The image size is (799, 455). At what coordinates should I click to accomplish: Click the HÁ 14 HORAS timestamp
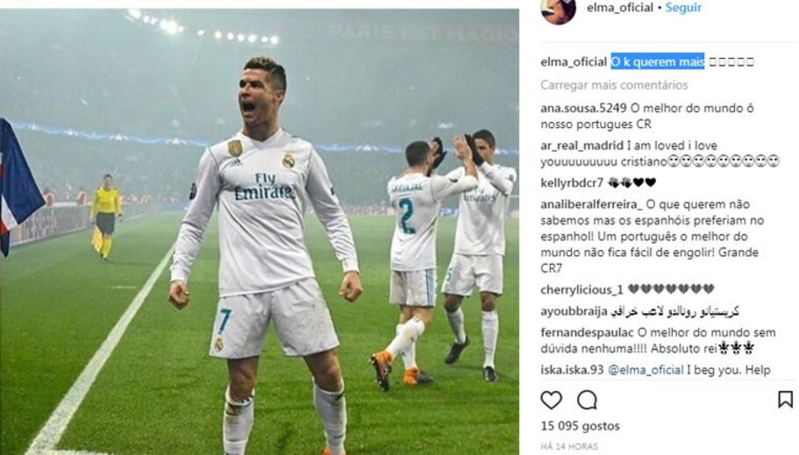tap(569, 447)
